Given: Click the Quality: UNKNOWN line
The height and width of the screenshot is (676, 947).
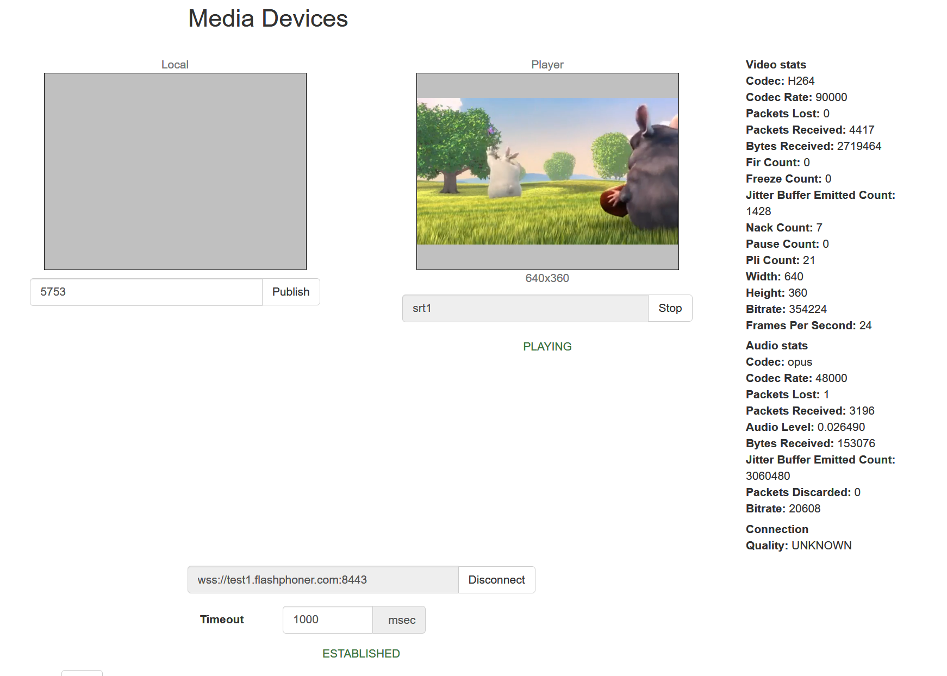Looking at the screenshot, I should [799, 546].
